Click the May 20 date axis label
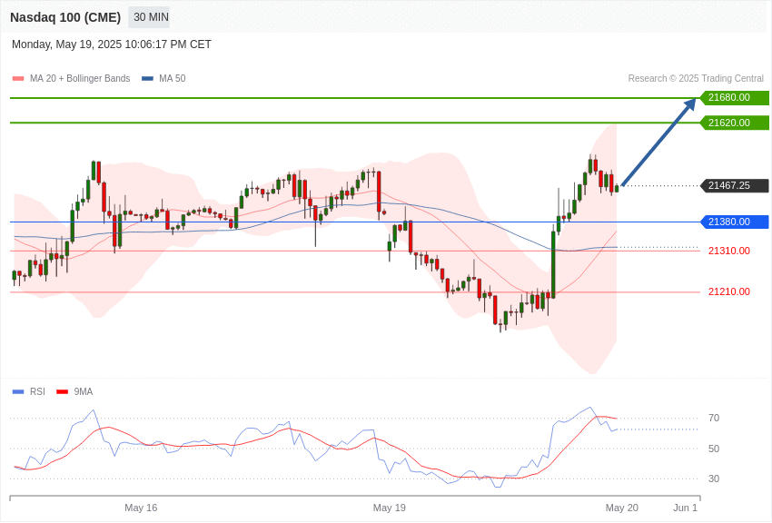772x523 pixels. pos(622,508)
